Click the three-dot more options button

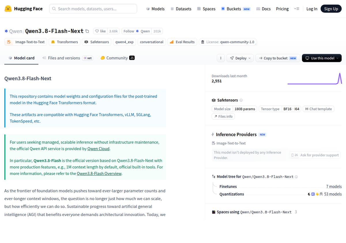pyautogui.click(x=221, y=58)
